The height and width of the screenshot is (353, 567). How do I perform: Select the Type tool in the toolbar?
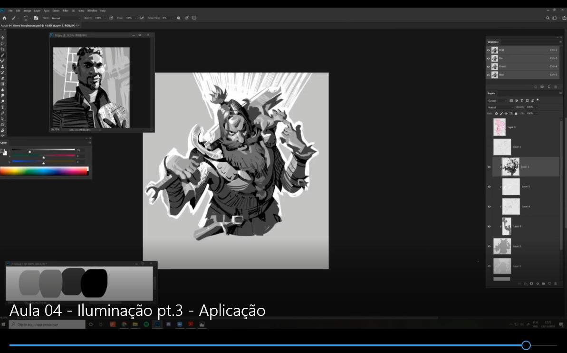point(3,108)
